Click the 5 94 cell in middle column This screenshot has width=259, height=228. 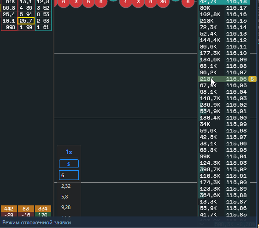pos(26,14)
